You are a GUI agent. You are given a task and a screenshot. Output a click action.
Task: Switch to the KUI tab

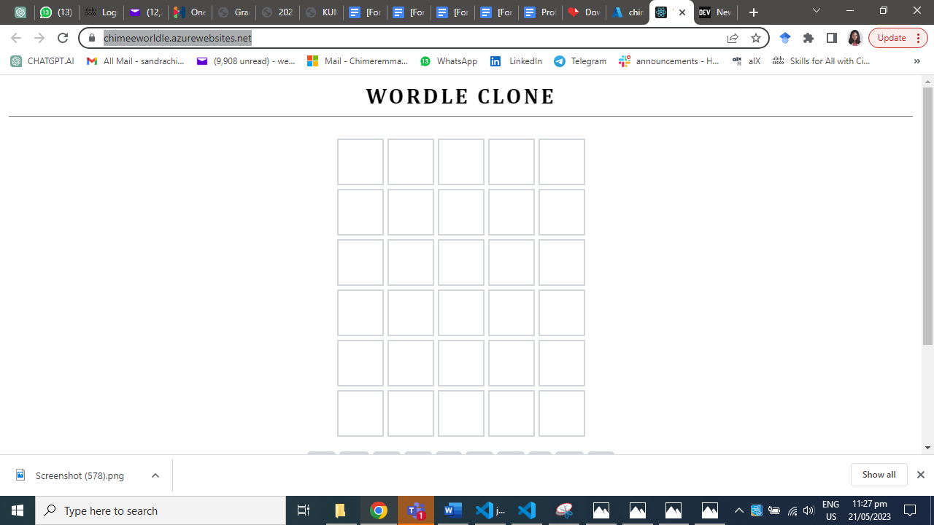point(321,12)
